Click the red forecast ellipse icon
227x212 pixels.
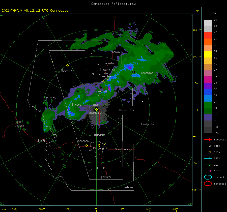(x=208, y=184)
